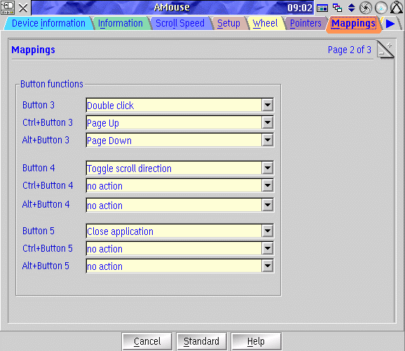Screen dimensions: 405x351
Task: Click the up/down arrows roll-up icon
Action: coord(351,8)
